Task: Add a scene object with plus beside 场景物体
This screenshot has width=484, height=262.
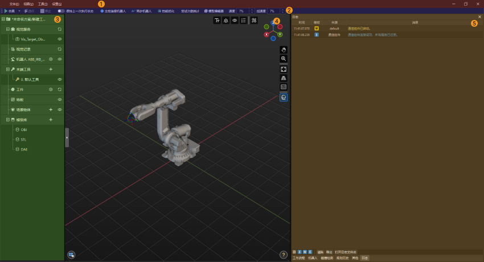Action: point(51,109)
